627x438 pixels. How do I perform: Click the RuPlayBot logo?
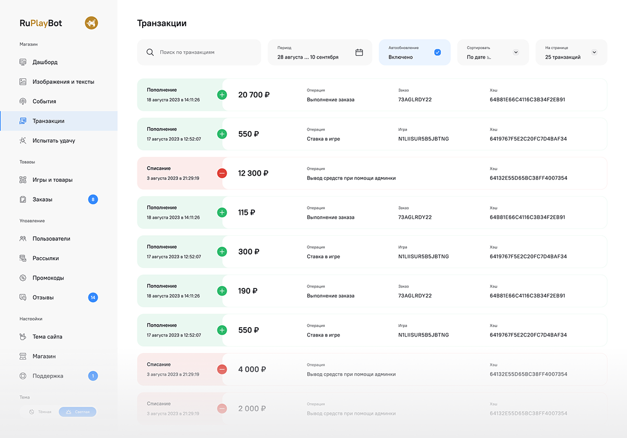point(41,23)
